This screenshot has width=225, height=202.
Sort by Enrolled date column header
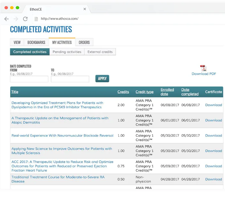tap(167, 92)
